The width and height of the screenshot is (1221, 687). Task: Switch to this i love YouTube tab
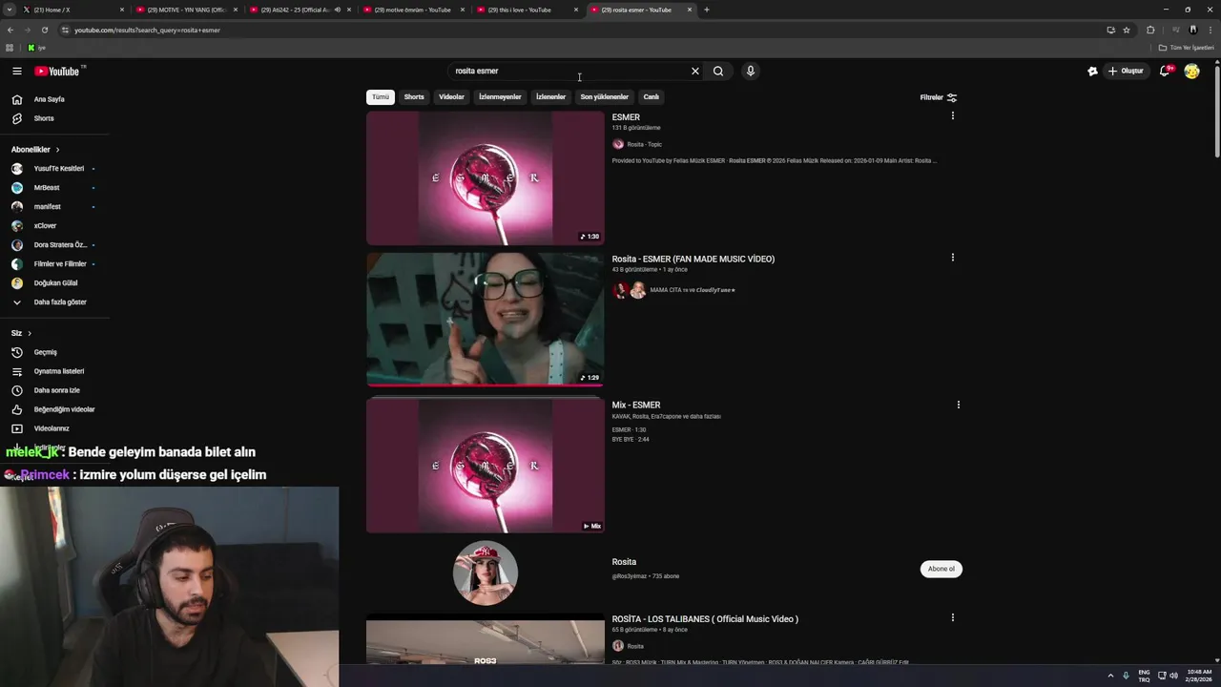(527, 10)
